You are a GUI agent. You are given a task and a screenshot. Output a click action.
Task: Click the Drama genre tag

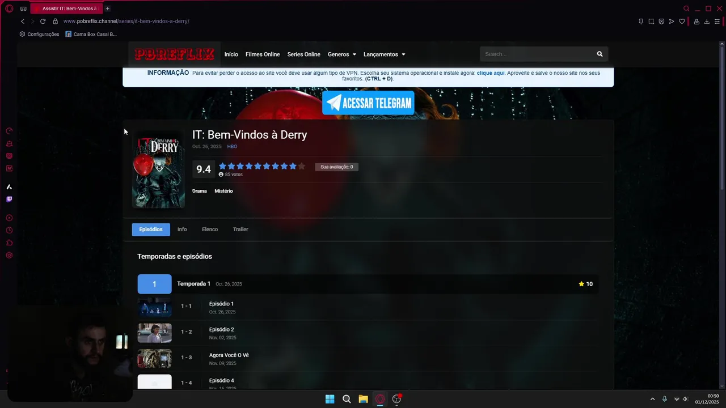click(199, 191)
